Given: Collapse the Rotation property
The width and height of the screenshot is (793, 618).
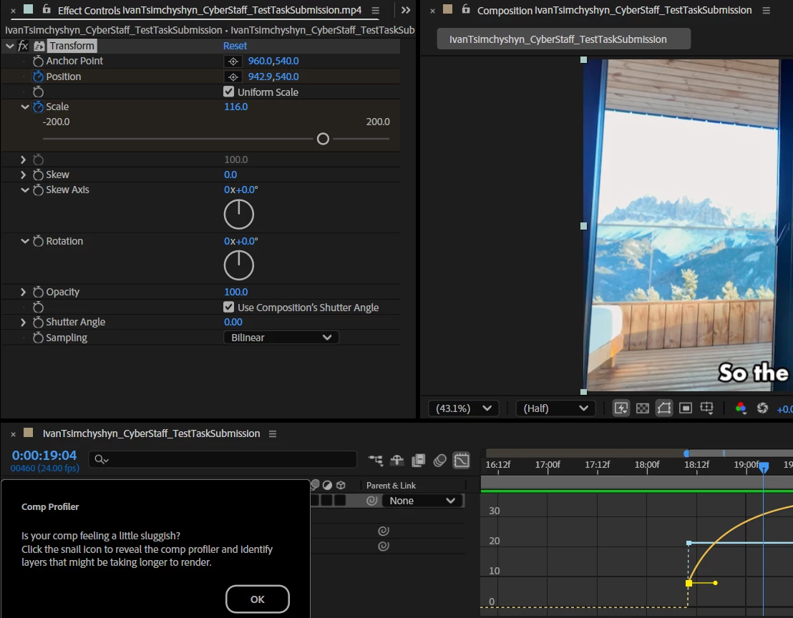Looking at the screenshot, I should [x=25, y=241].
